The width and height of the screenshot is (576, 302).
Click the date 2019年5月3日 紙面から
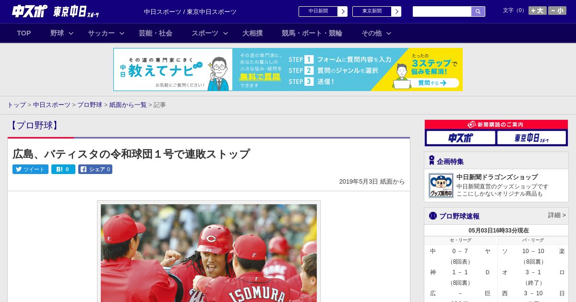coord(372,182)
